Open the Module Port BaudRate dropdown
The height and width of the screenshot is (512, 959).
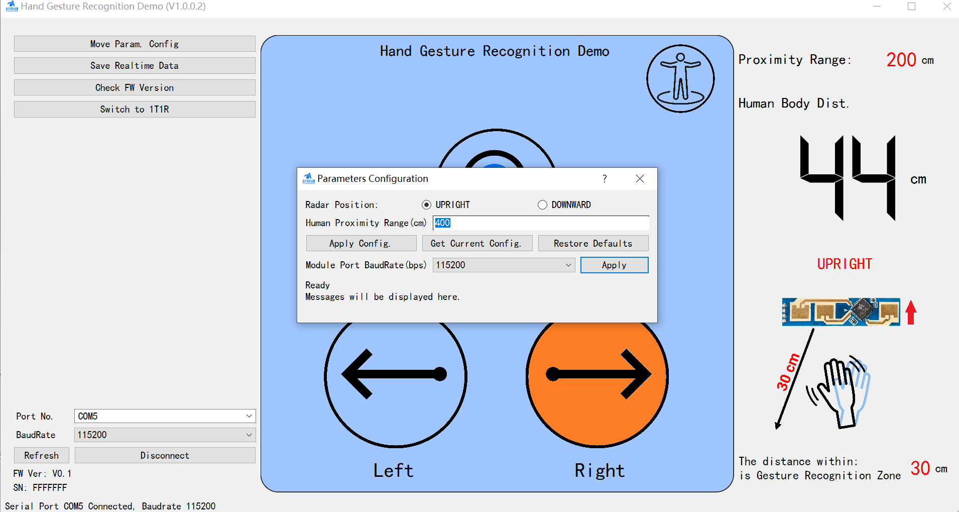pyautogui.click(x=504, y=265)
